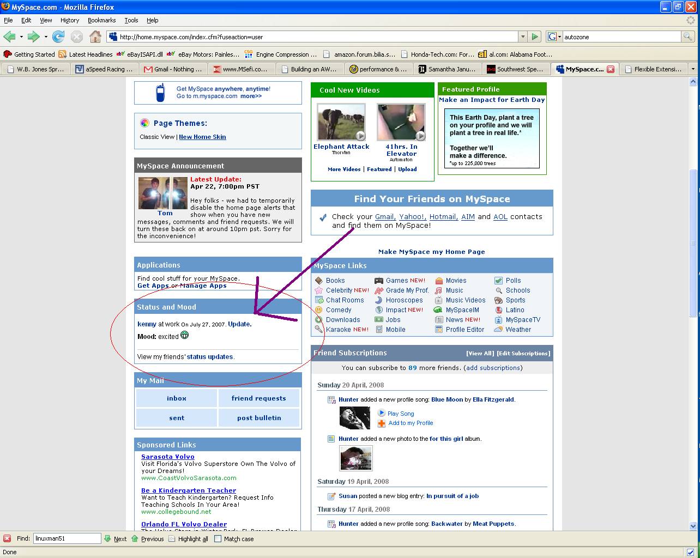
Task: Click the Horoscopes moon icon
Action: click(379, 300)
